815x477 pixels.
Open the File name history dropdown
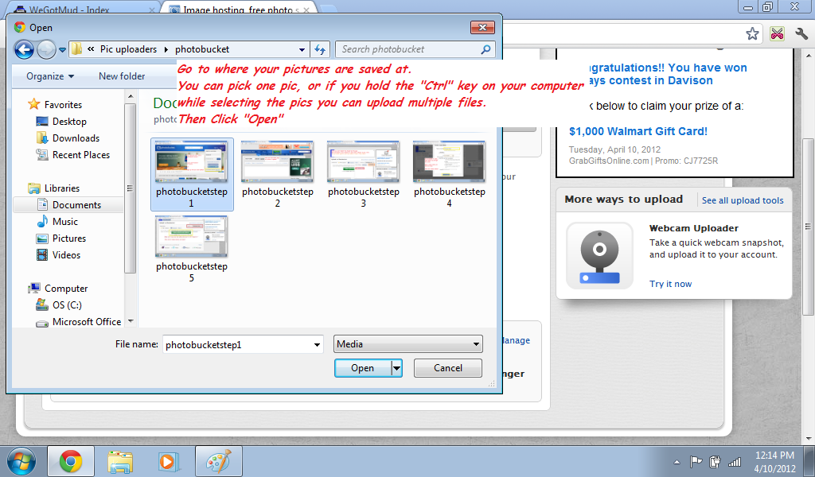click(316, 344)
